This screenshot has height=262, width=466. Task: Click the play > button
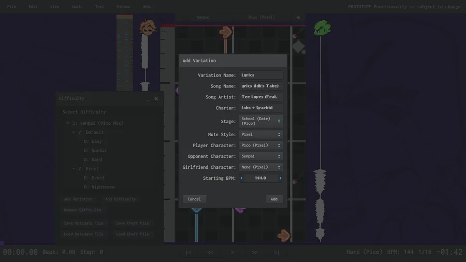(232, 253)
